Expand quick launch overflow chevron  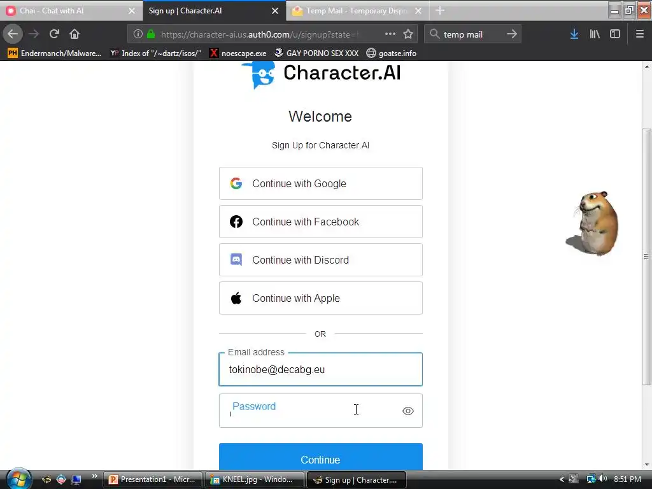click(x=94, y=476)
